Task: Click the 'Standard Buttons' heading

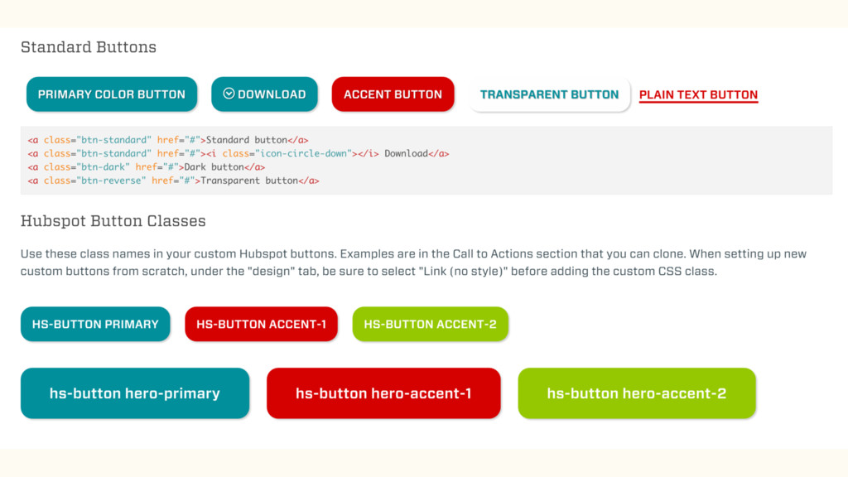Action: pyautogui.click(x=89, y=47)
